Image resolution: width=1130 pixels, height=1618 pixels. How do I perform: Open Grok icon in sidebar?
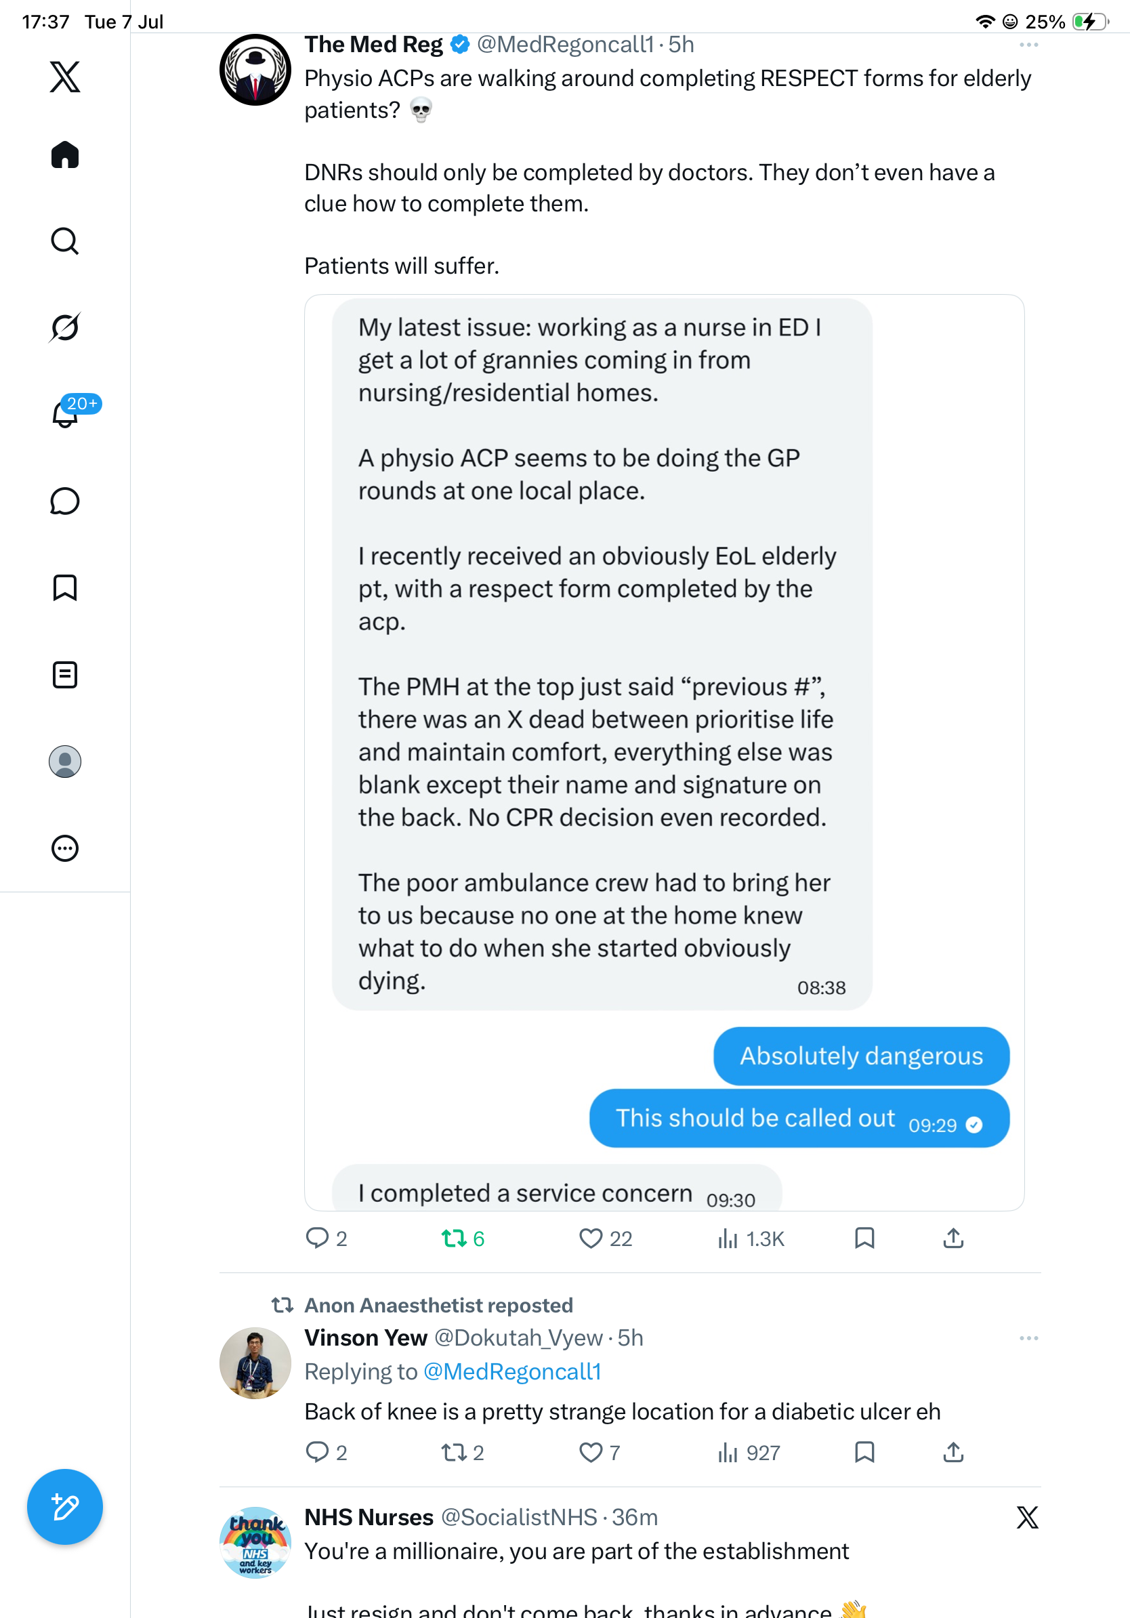coord(65,327)
